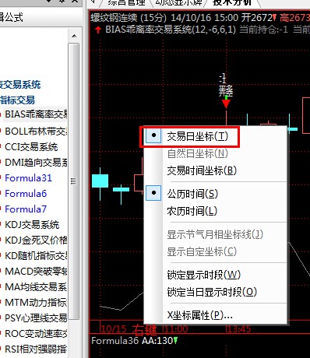Click tab scroll-left arrow before 综合管理
310x358 pixels.
coord(93,2)
